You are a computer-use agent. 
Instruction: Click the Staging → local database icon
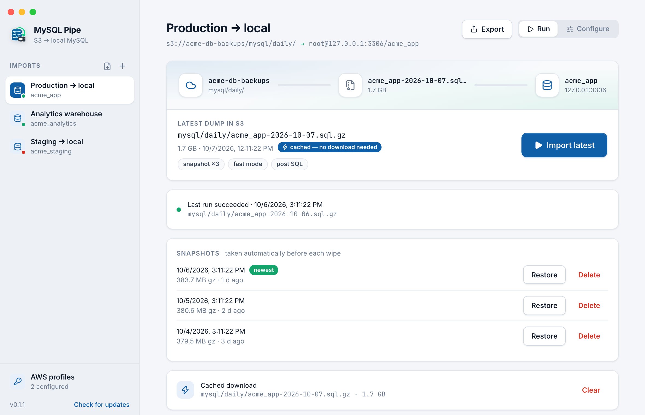[18, 147]
